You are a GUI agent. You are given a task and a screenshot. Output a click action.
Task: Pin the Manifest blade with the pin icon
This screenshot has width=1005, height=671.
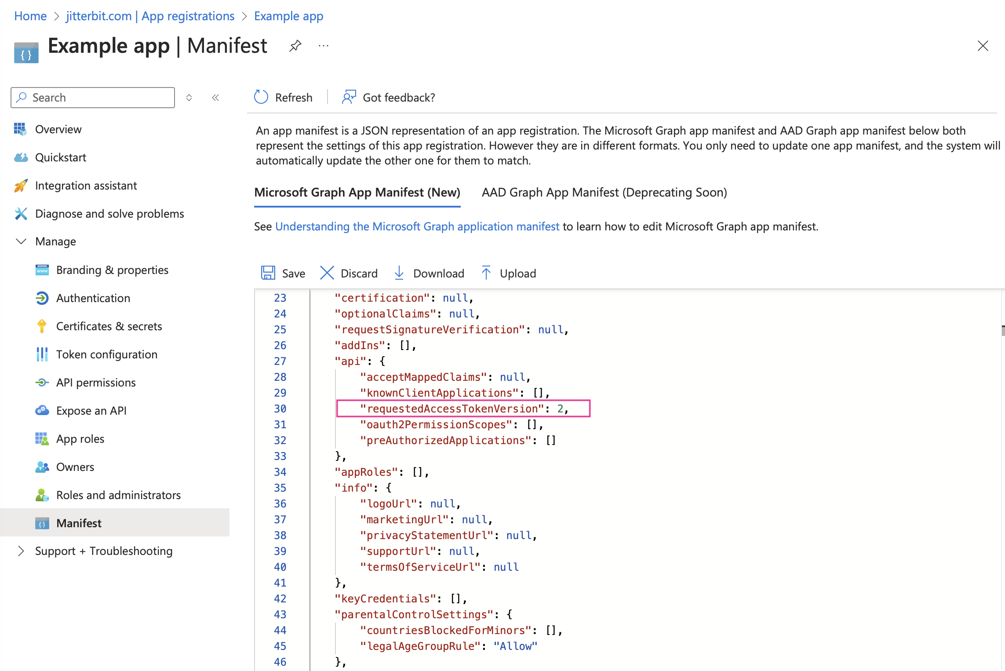point(295,46)
